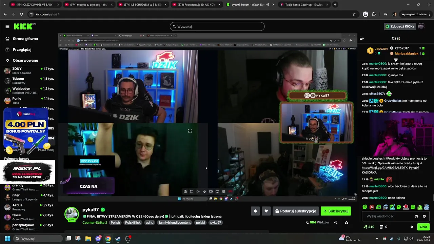Open channel points balance 210
The height and width of the screenshot is (244, 434).
(369, 227)
